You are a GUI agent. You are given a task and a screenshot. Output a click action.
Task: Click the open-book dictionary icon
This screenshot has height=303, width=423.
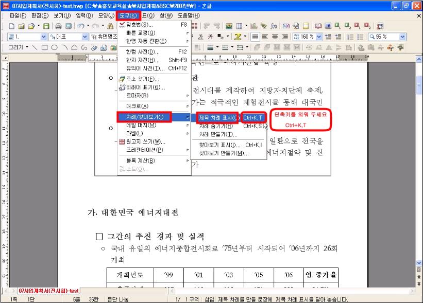click(318, 26)
